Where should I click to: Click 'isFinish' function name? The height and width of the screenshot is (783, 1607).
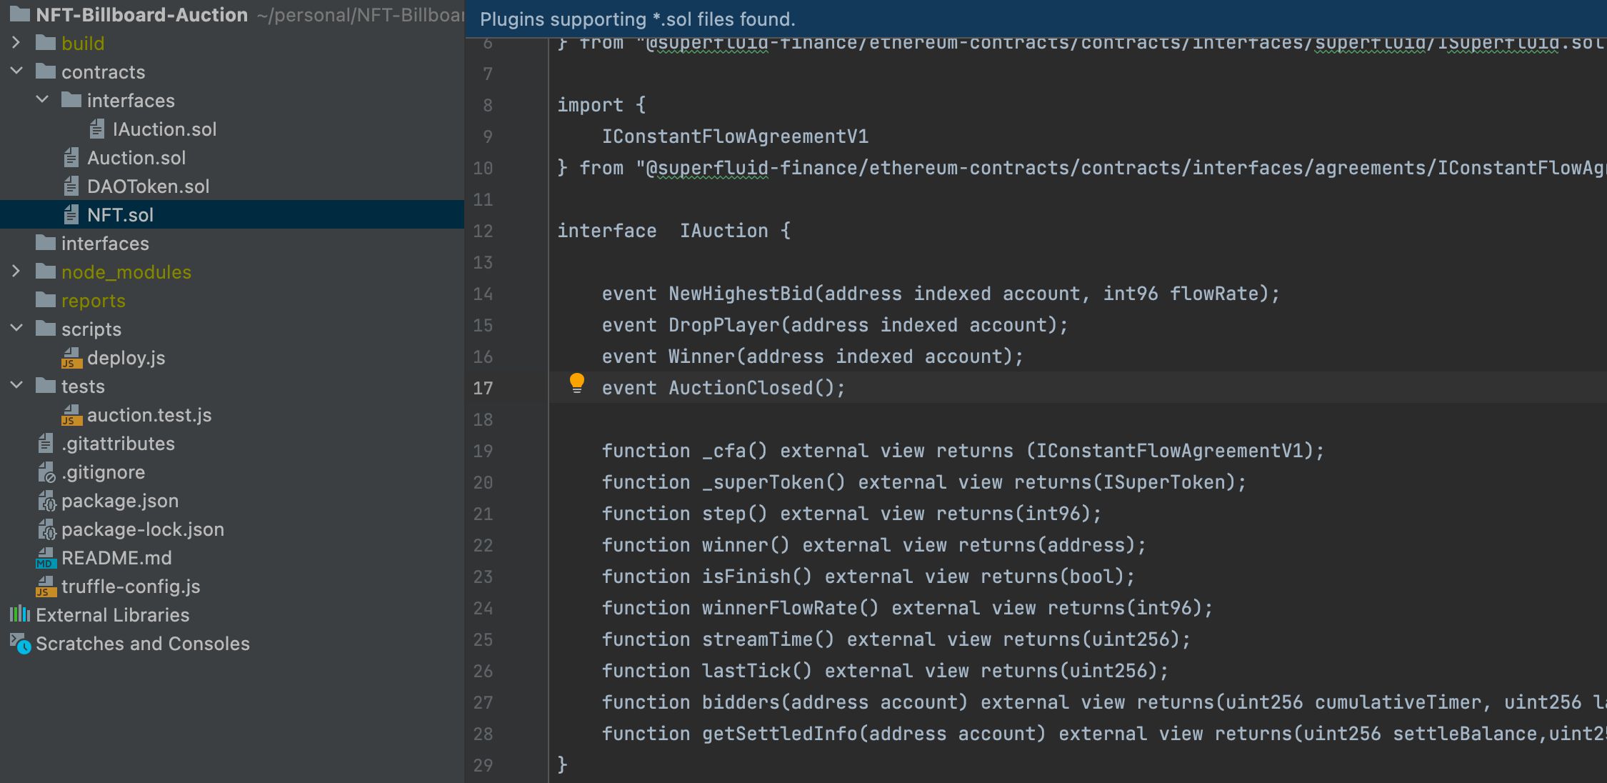point(746,577)
